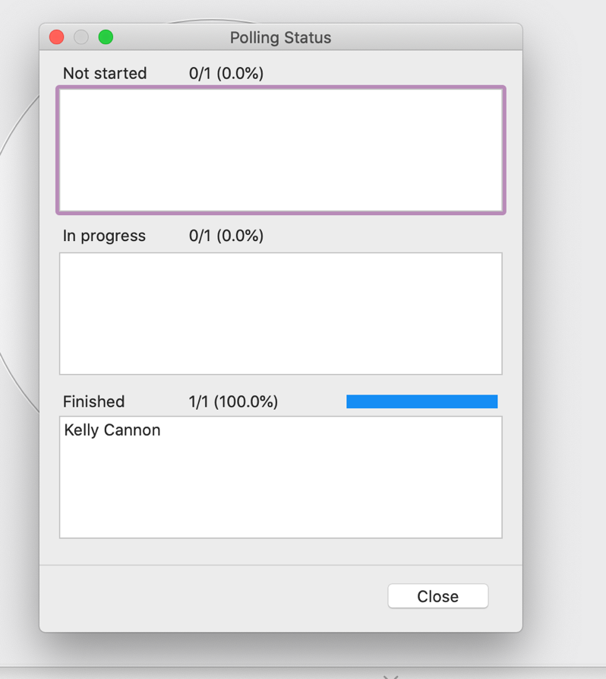Click inside the empty In progress list box

click(x=280, y=313)
